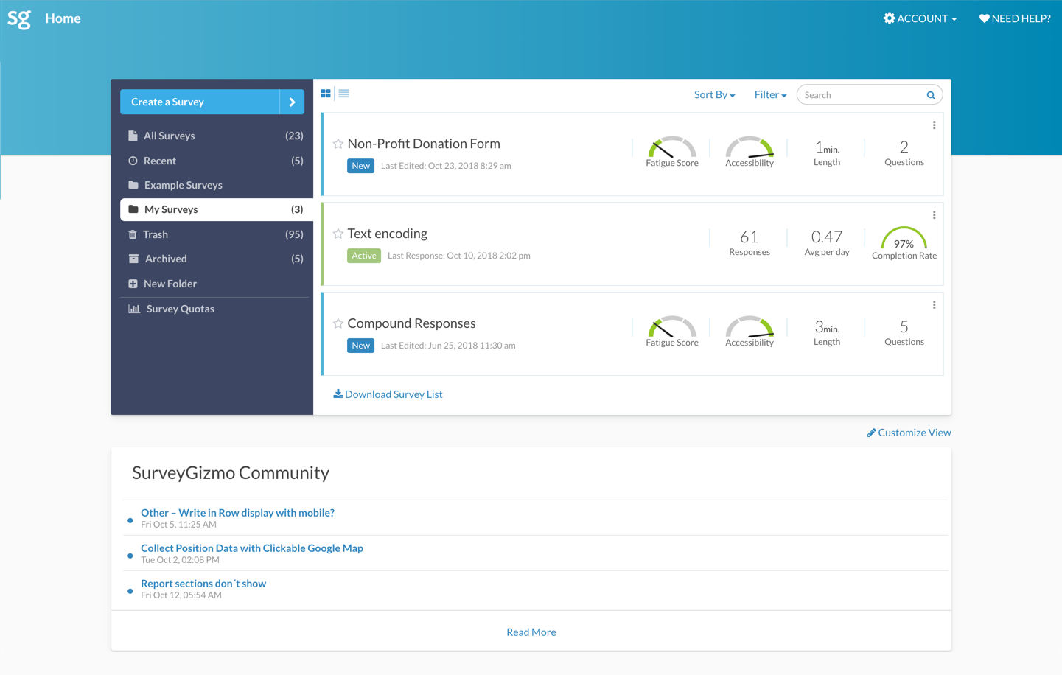
Task: Click the Example Surveys folder icon
Action: pos(133,185)
